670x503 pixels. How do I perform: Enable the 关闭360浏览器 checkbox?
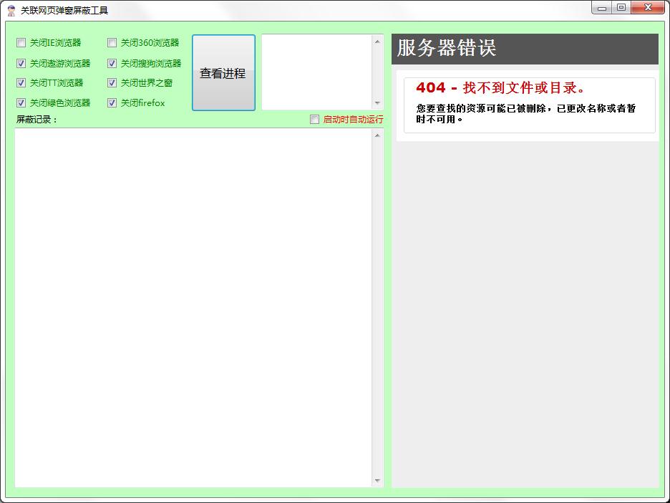point(112,43)
